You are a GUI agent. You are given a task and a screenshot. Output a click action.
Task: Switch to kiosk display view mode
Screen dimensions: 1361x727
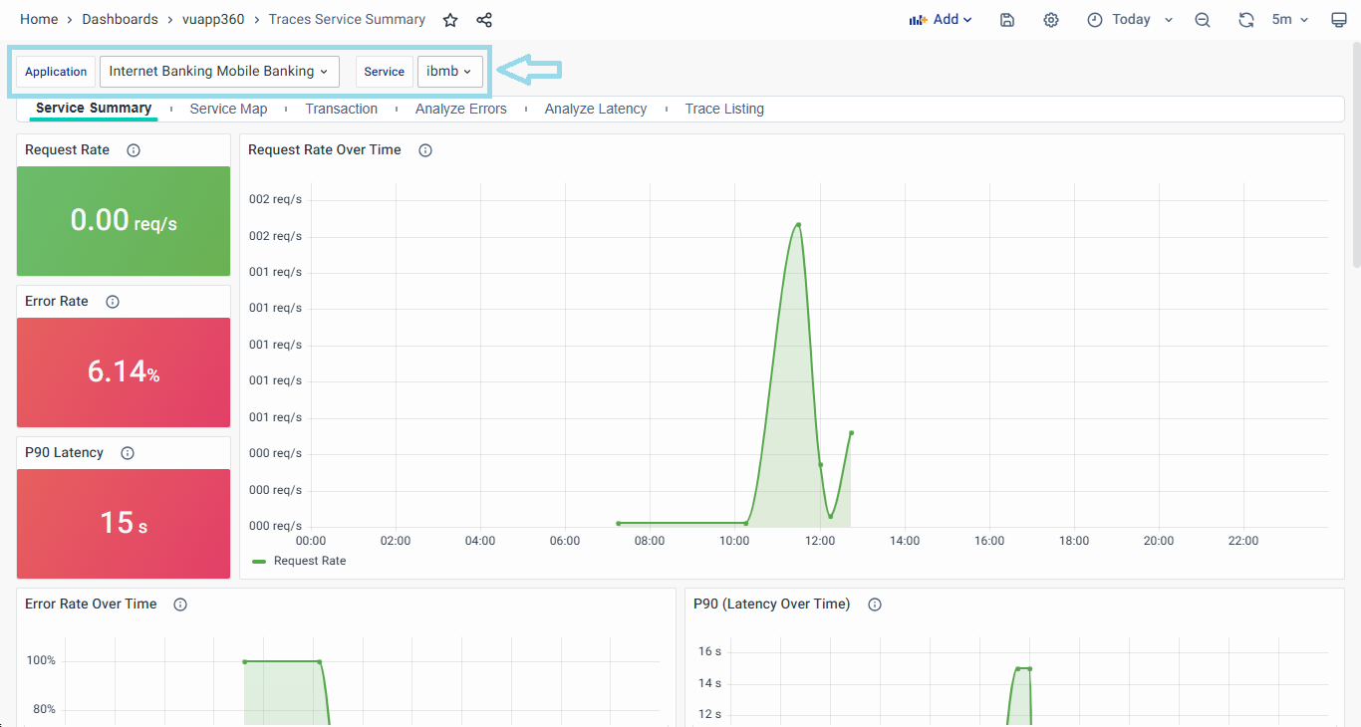(1339, 20)
